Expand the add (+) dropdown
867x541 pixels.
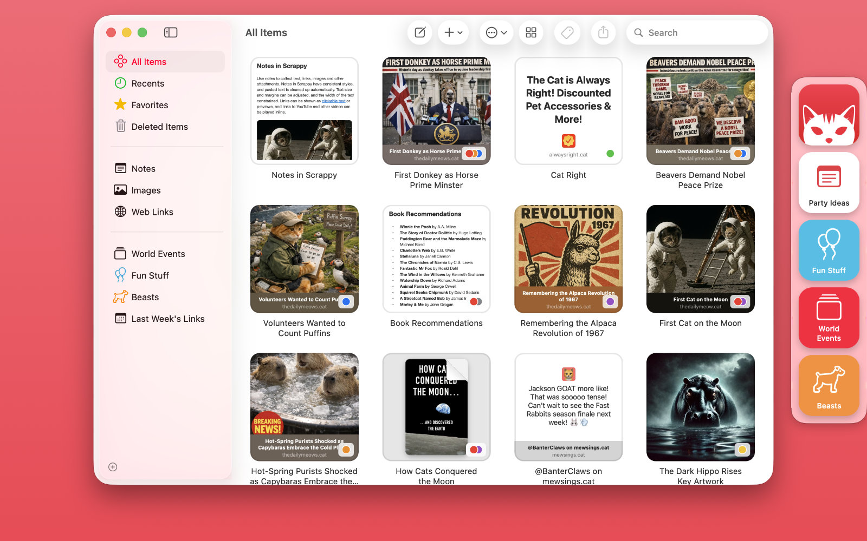tap(453, 32)
